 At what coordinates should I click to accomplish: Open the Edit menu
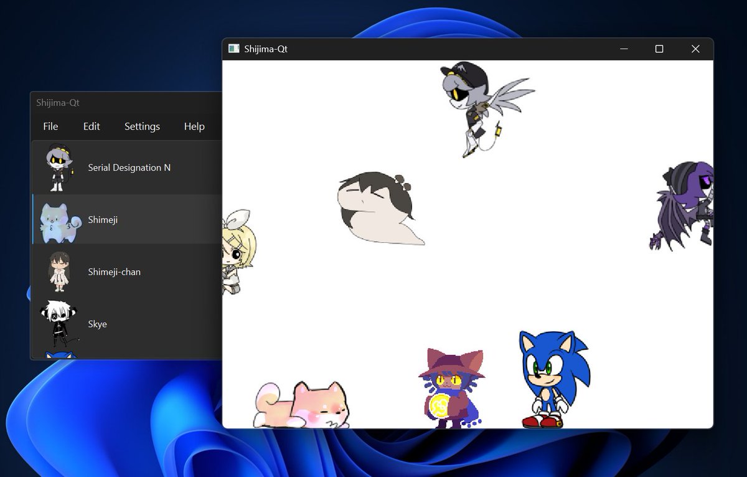[x=92, y=126]
